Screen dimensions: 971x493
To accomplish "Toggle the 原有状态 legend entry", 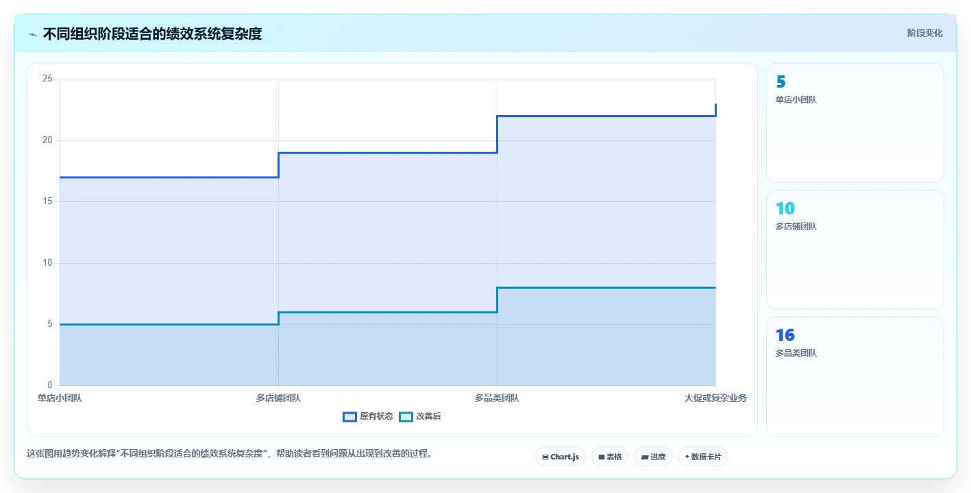I will (368, 416).
